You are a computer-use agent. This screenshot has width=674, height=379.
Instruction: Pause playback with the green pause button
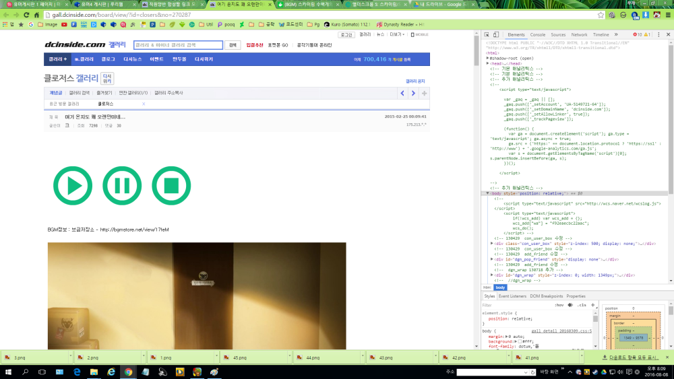pyautogui.click(x=122, y=185)
